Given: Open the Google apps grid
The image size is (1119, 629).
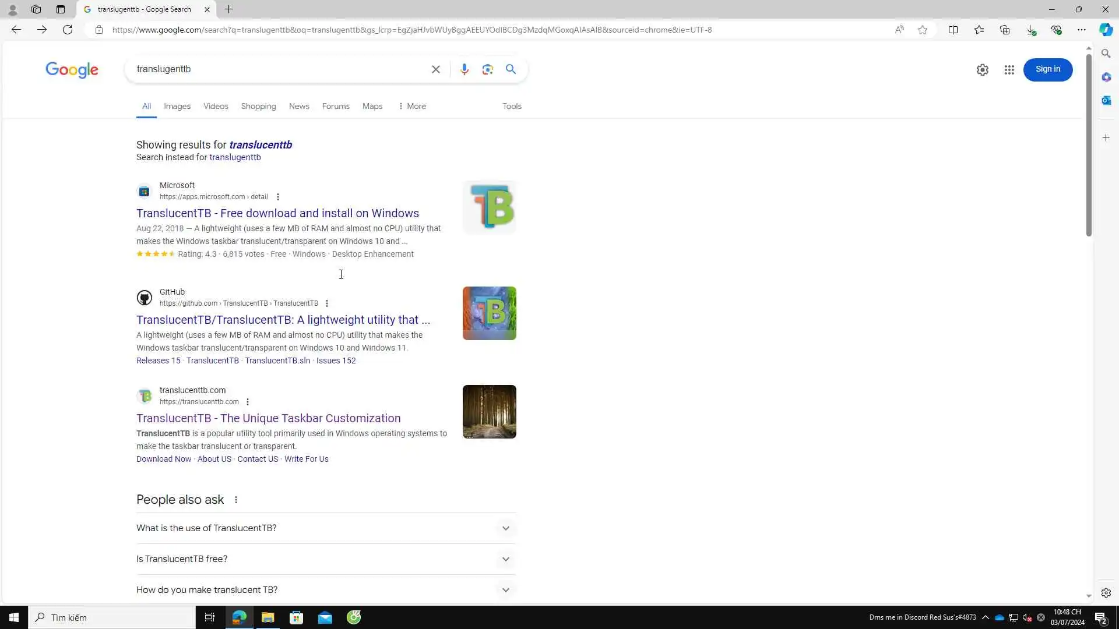Looking at the screenshot, I should coord(1009,70).
